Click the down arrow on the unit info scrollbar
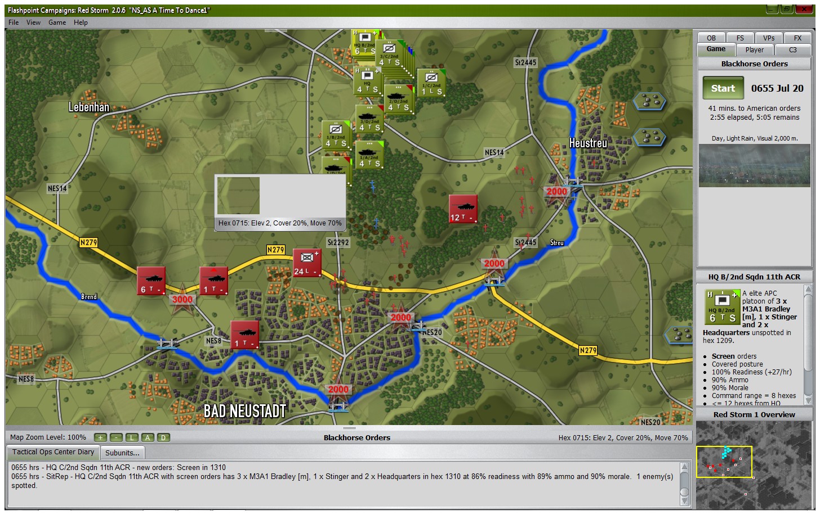Screen dimensions: 820x515 808,400
